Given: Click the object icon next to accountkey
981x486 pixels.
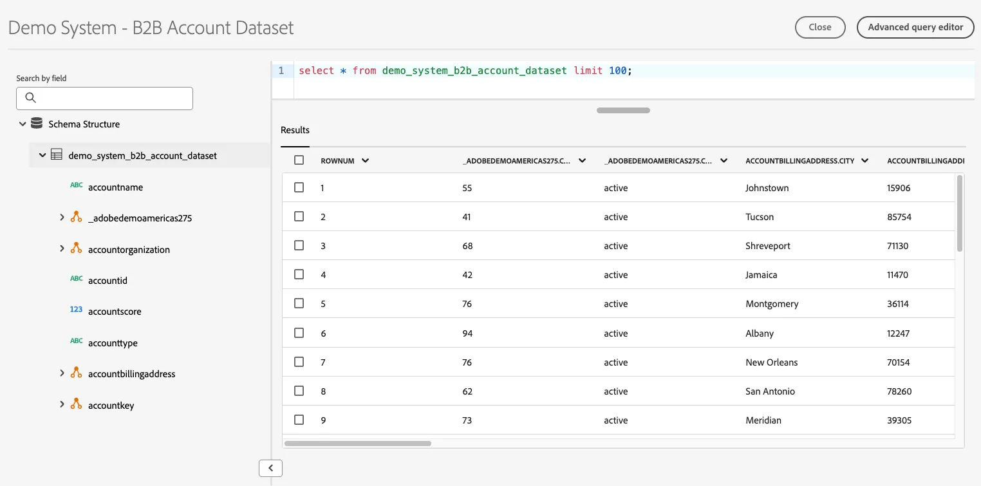Looking at the screenshot, I should 76,404.
